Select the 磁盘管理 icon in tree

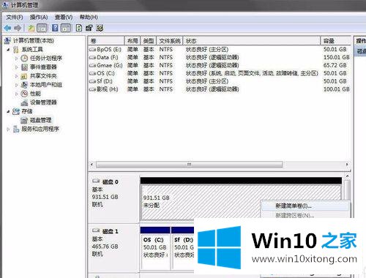click(24, 120)
